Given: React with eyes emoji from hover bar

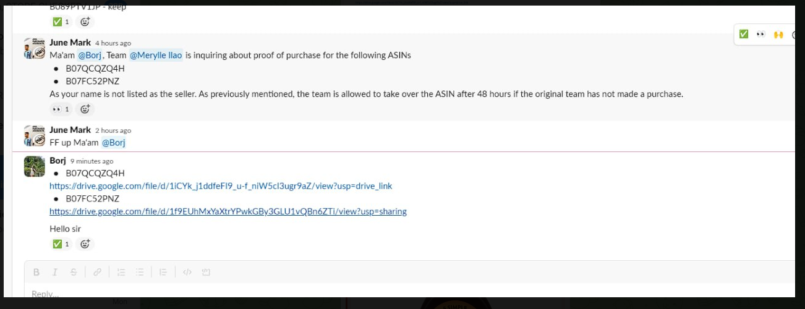Looking at the screenshot, I should (761, 34).
